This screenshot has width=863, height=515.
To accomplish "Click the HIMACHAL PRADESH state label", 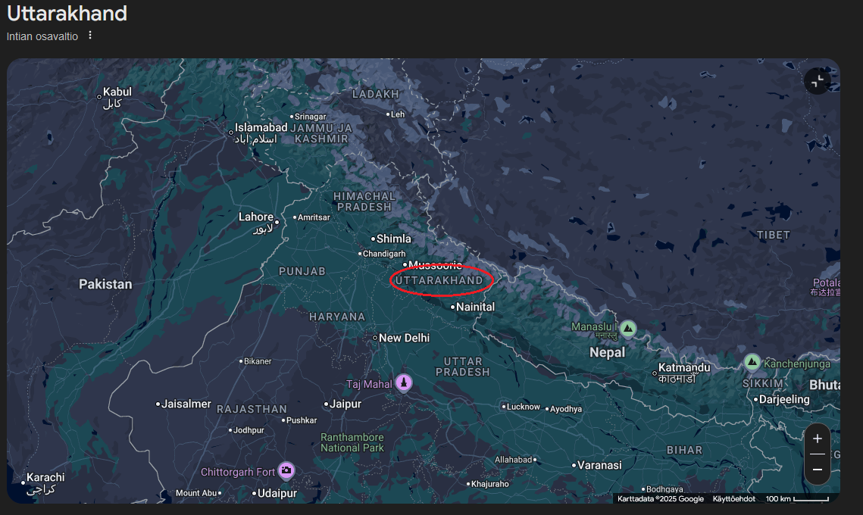I will (x=364, y=201).
